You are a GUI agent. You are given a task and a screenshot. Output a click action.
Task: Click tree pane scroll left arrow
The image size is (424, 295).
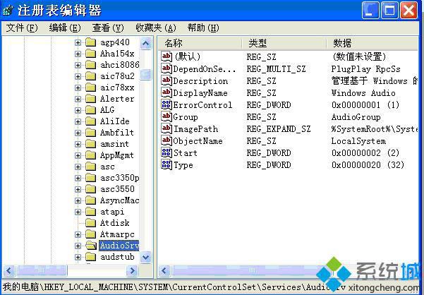pos(9,270)
